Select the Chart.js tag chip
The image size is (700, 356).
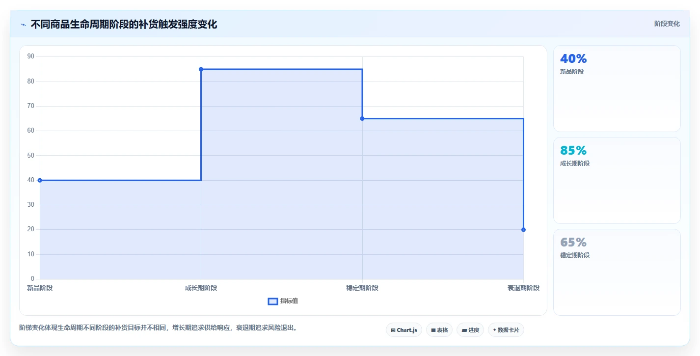tap(404, 330)
